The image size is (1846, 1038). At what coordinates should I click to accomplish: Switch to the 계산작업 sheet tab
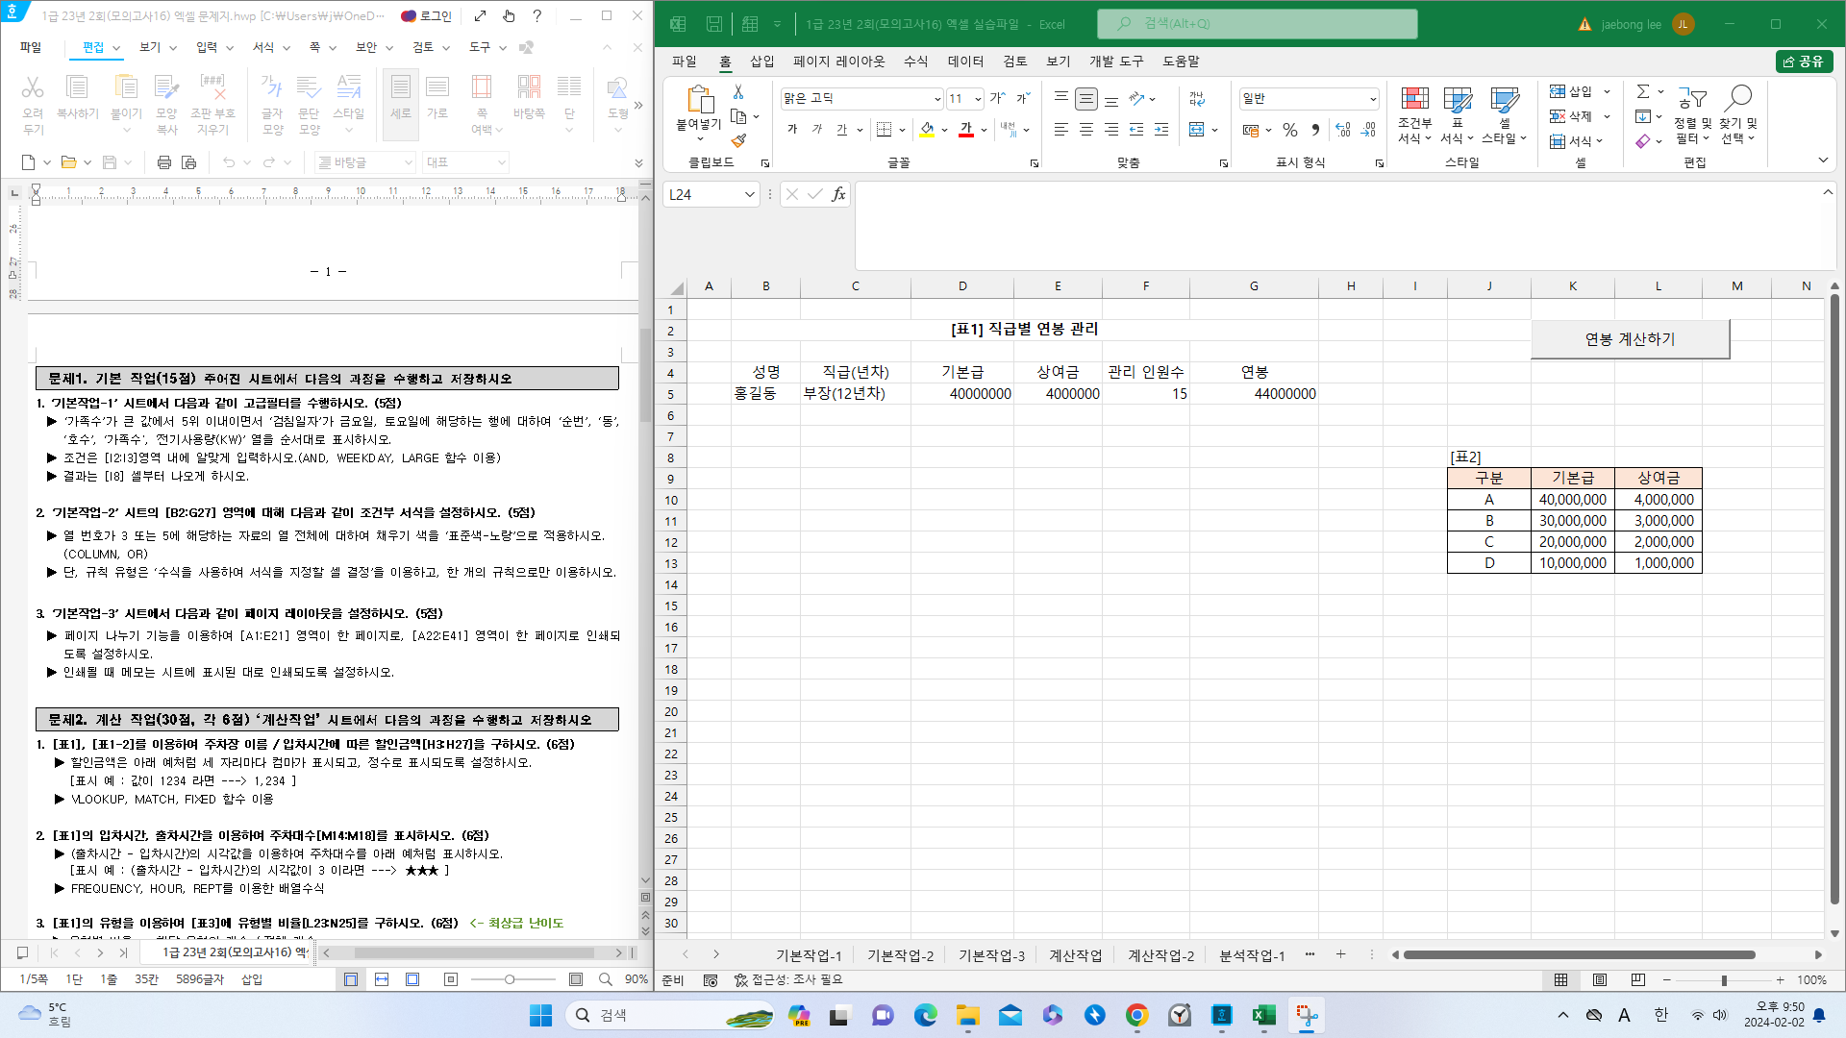click(1075, 955)
